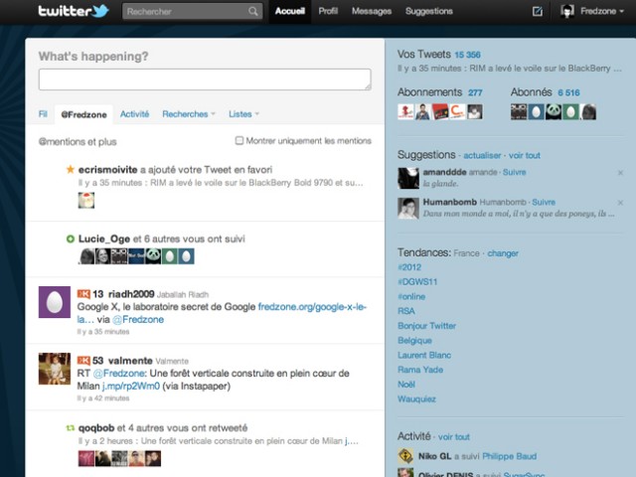Open the Rama Yade trend
This screenshot has width=636, height=477.
coord(420,370)
